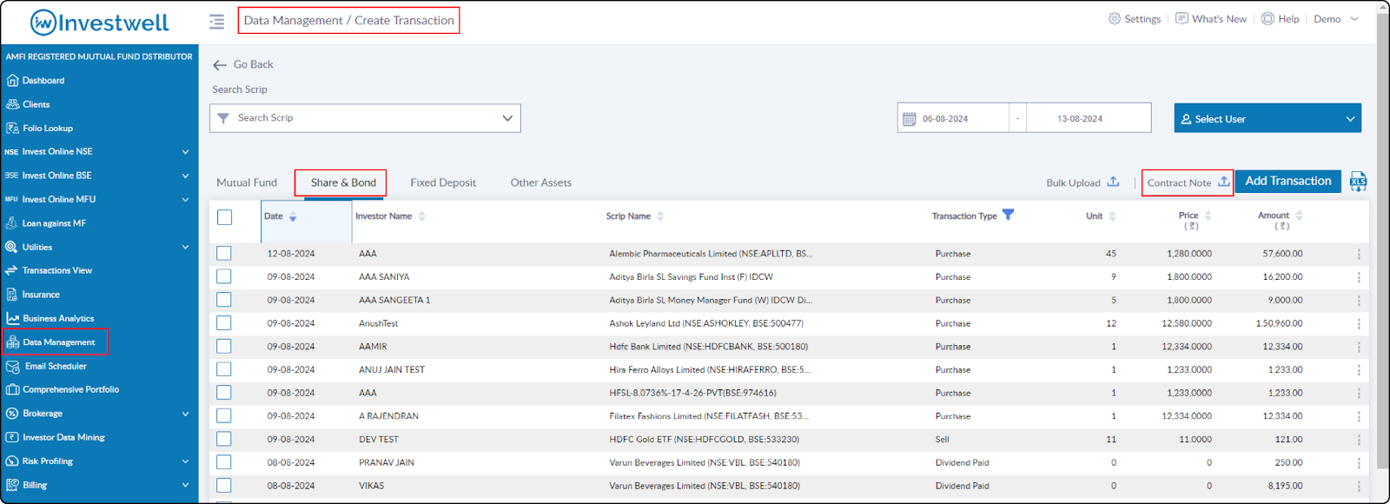Check the AnushTest row checkbox
This screenshot has height=504, width=1390.
click(x=224, y=322)
